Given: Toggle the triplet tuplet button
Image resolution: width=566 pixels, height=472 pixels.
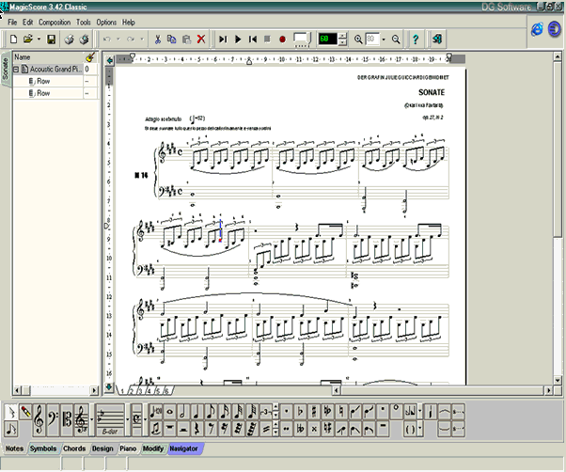Looking at the screenshot, I should pyautogui.click(x=266, y=412).
